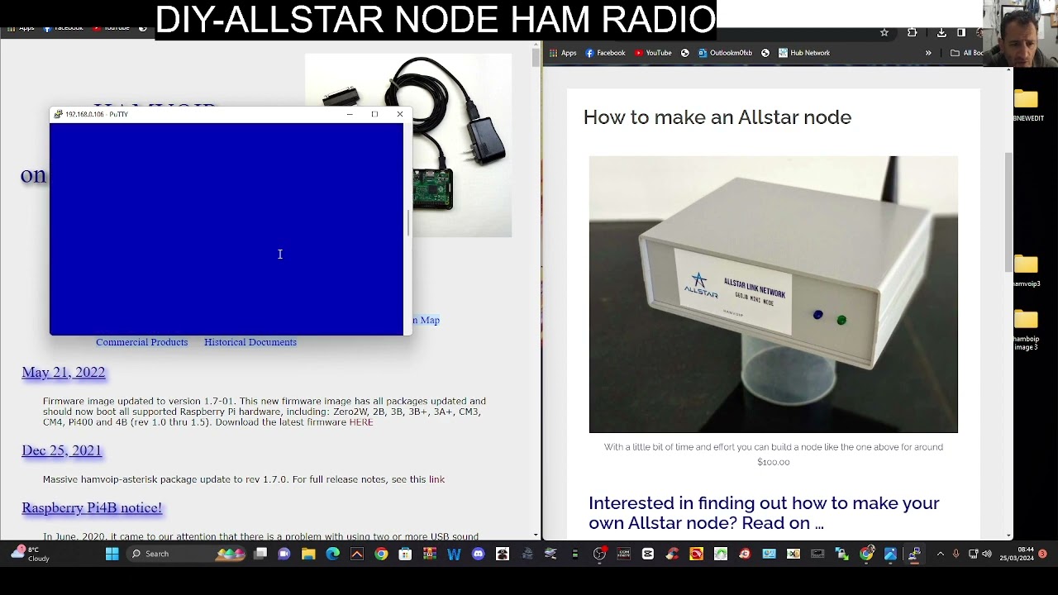Open the All Bookmarks folder
This screenshot has width=1058, height=595.
pyautogui.click(x=967, y=53)
